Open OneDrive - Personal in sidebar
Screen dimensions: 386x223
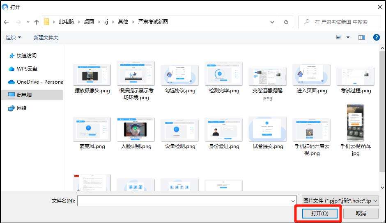pyautogui.click(x=40, y=82)
